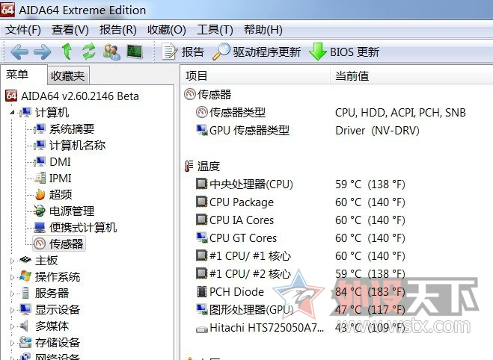Expand the 操作系统 tree node
This screenshot has height=360, width=493.
coord(12,277)
